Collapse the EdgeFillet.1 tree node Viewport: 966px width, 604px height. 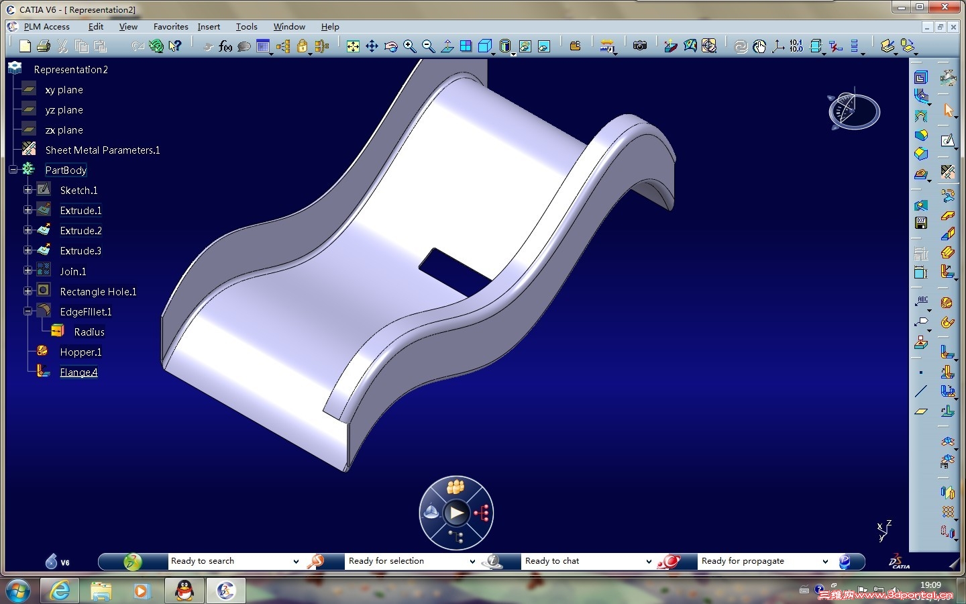pyautogui.click(x=28, y=311)
